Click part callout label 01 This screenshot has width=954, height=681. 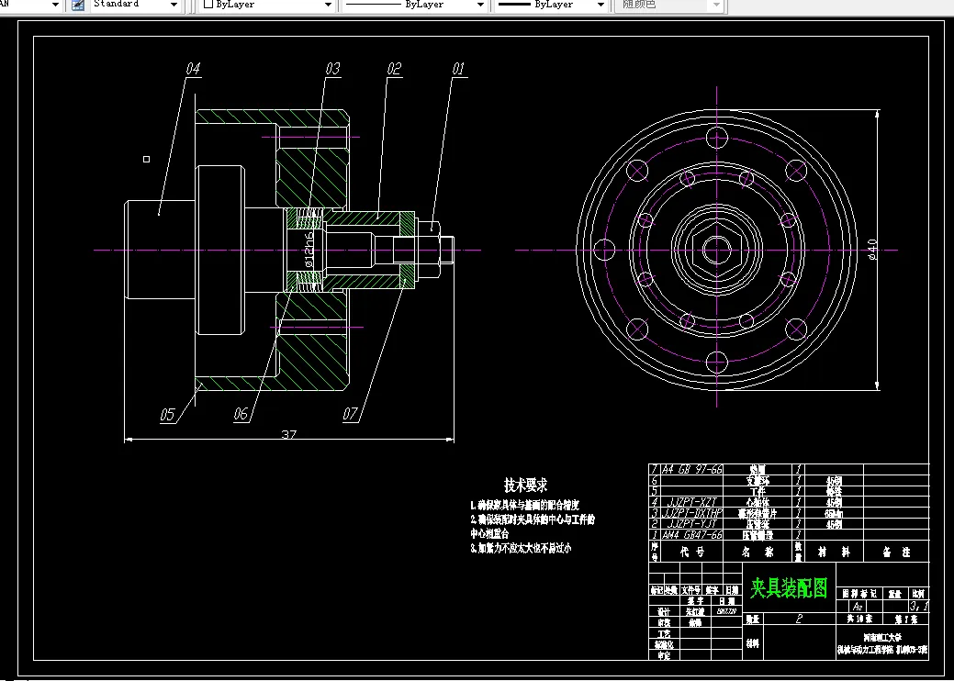[x=458, y=69]
